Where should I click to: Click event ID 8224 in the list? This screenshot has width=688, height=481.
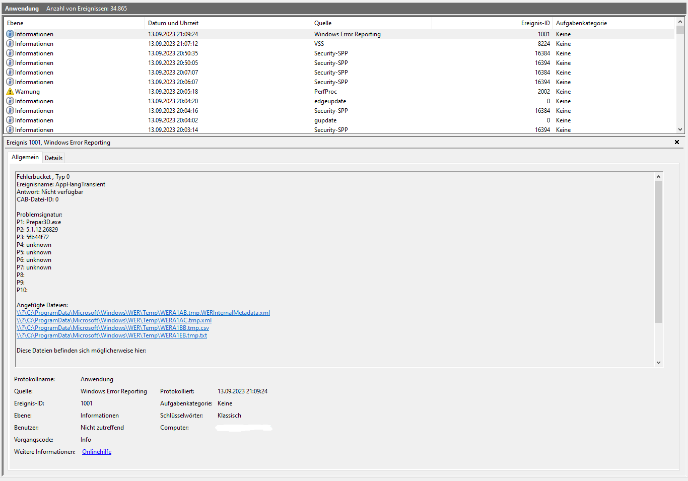[544, 44]
